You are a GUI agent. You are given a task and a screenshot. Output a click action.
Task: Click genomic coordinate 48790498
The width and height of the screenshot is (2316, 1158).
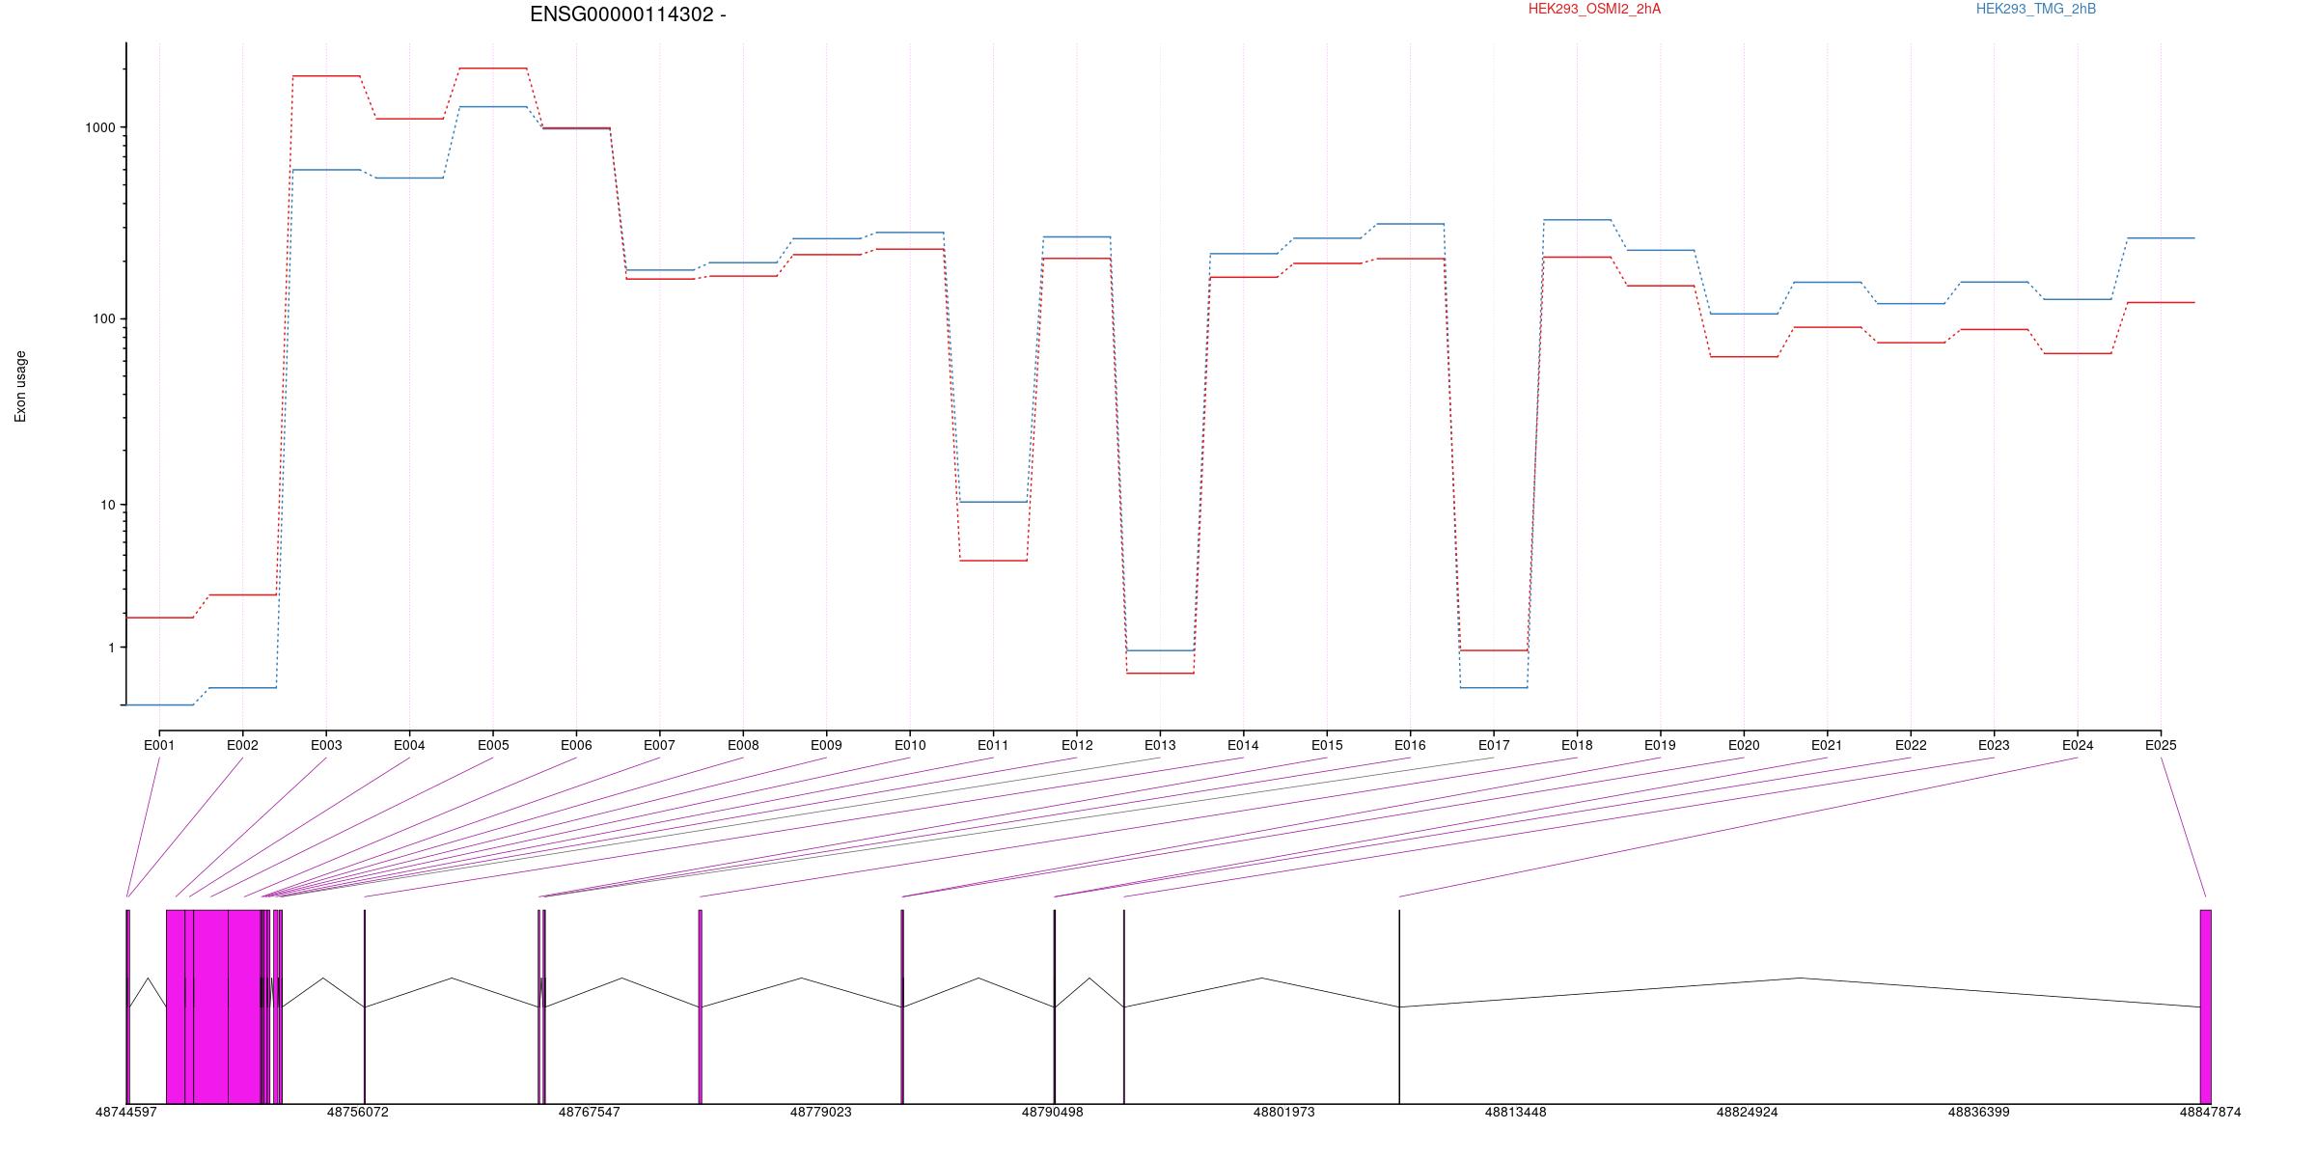(x=1053, y=1113)
